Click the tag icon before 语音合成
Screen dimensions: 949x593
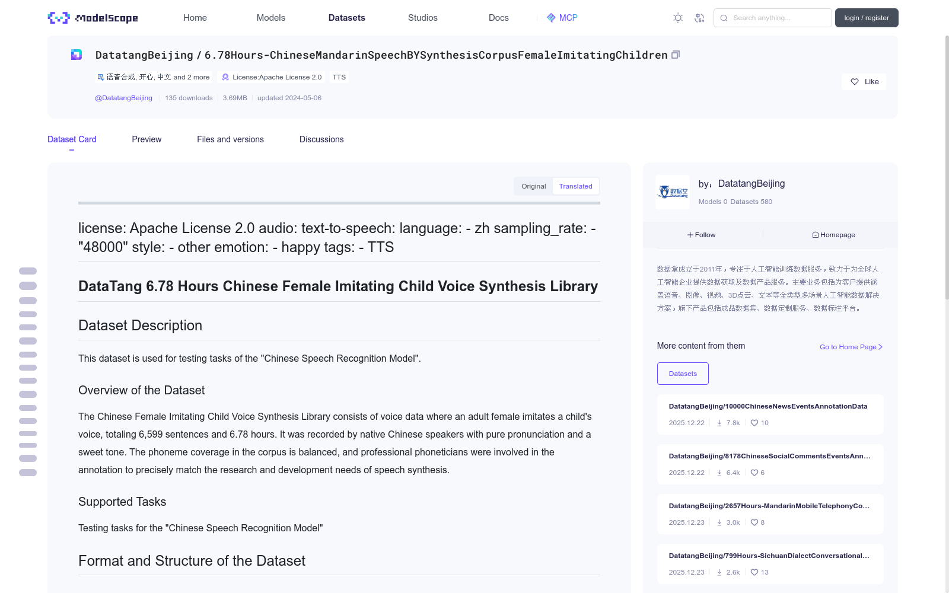[x=100, y=77]
